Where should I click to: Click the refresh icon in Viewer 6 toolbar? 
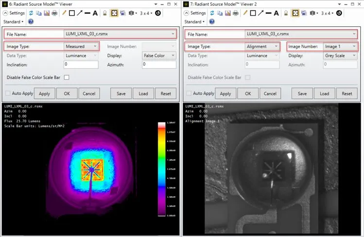pyautogui.click(x=32, y=13)
